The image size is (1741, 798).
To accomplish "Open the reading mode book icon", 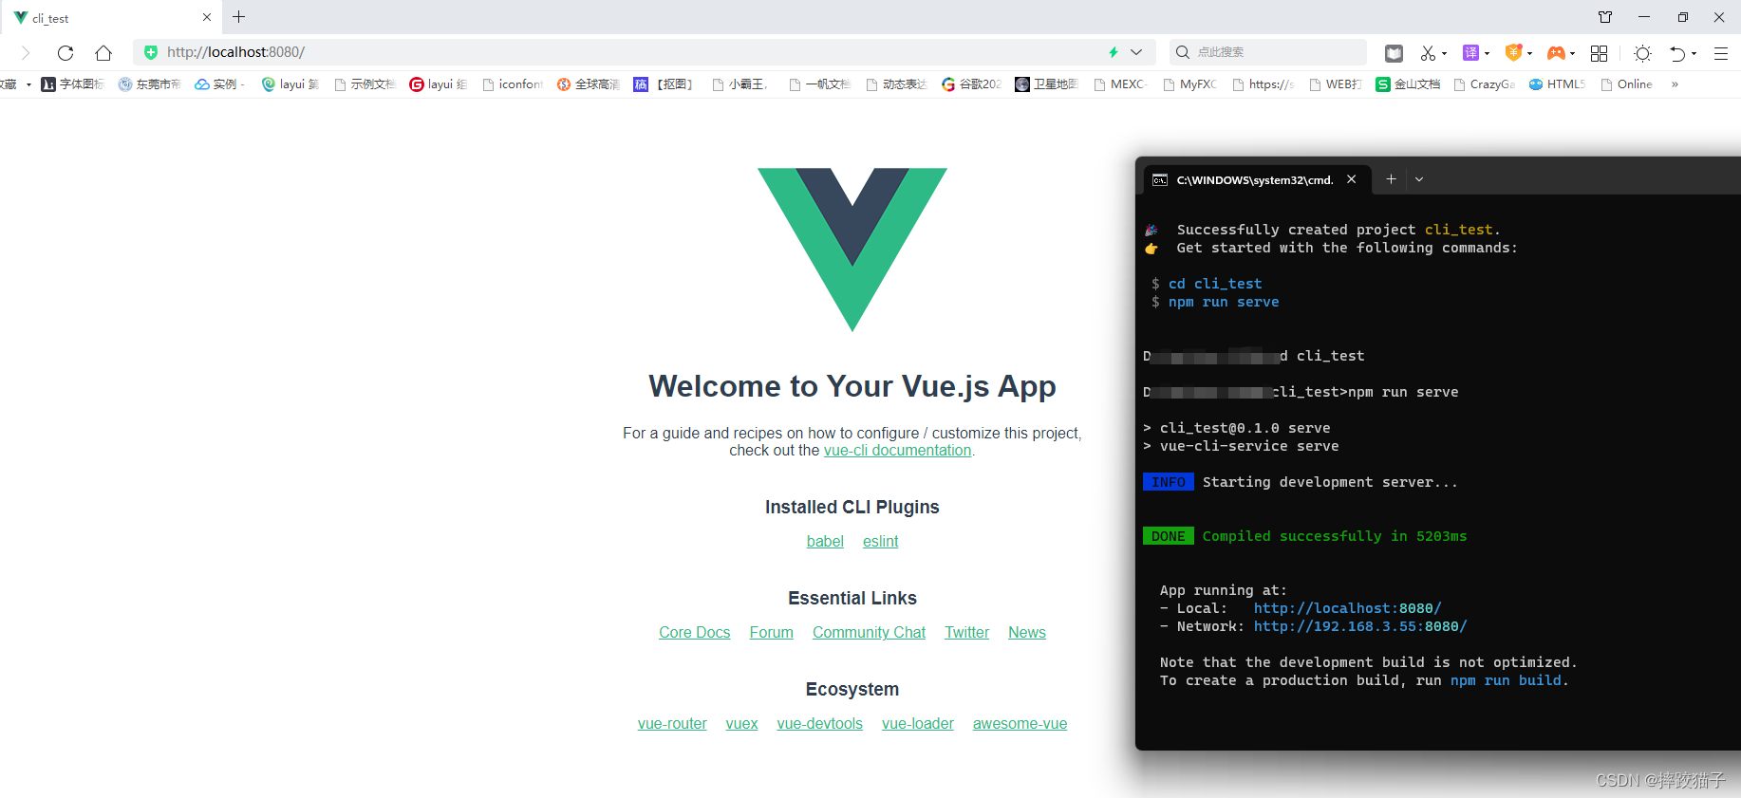I will 1394,53.
